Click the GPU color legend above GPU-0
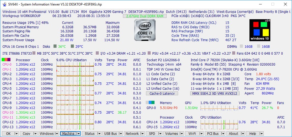This screenshot has width=292, height=137. pos(150,102)
